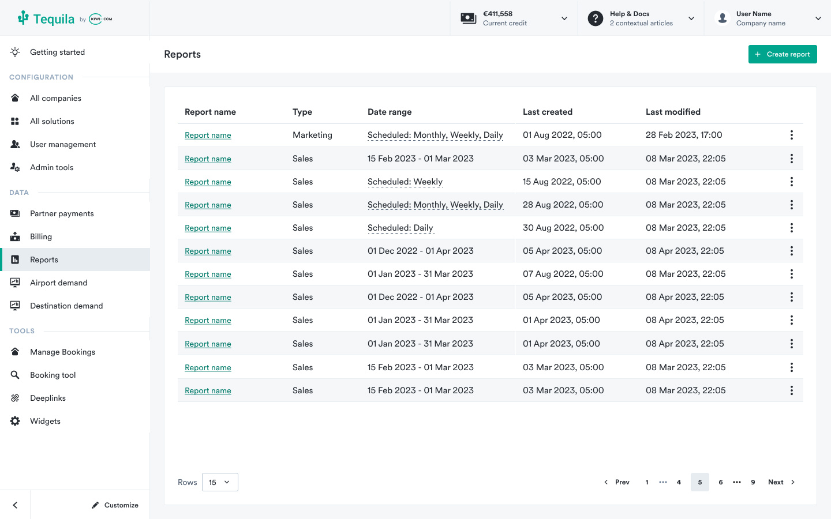Click the Admin tools user-gear icon
Screen dimensions: 831x519
16,167
